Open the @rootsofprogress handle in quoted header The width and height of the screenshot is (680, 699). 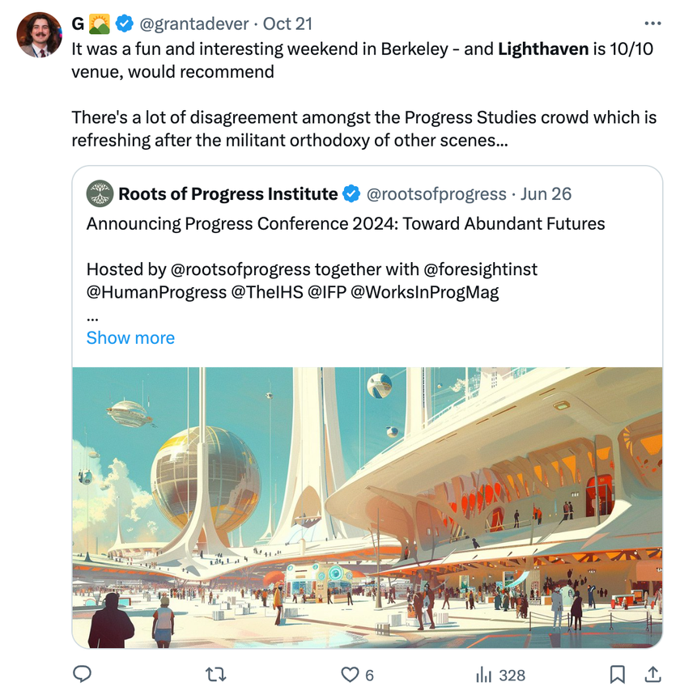click(436, 194)
